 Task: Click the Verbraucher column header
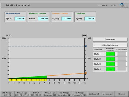click(x=122, y=49)
